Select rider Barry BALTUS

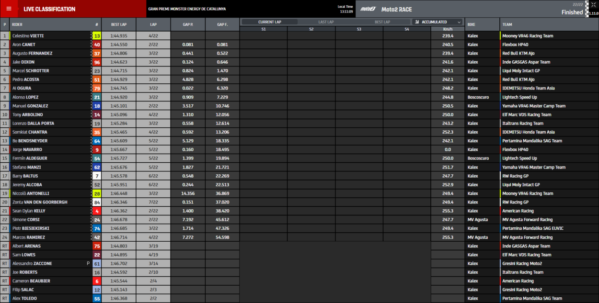pos(25,176)
